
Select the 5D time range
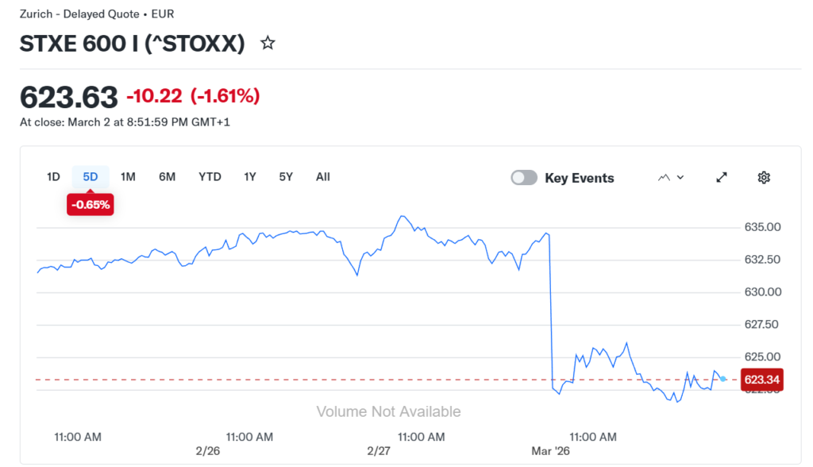[91, 176]
